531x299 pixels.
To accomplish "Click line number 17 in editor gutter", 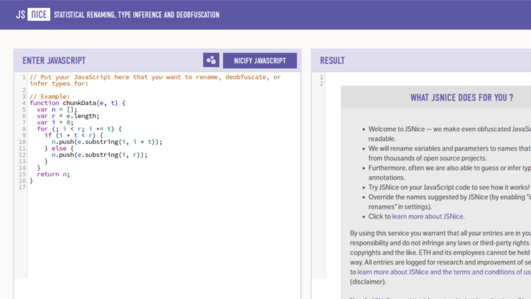I will tap(22, 187).
